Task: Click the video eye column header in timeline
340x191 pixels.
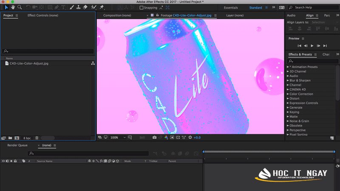Action: tap(3, 161)
